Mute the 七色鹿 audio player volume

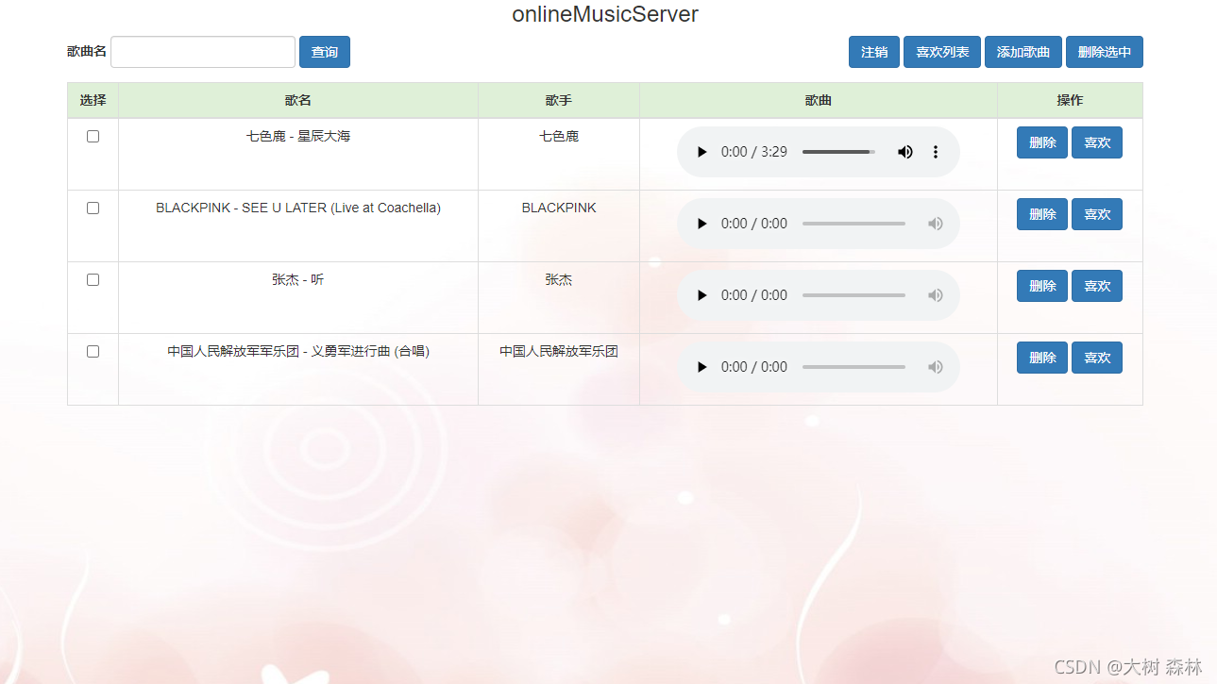pyautogui.click(x=905, y=152)
